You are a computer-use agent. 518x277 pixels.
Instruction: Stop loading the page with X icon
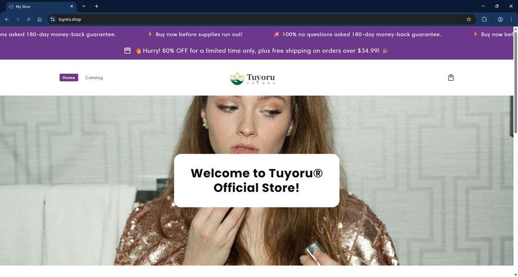[29, 19]
